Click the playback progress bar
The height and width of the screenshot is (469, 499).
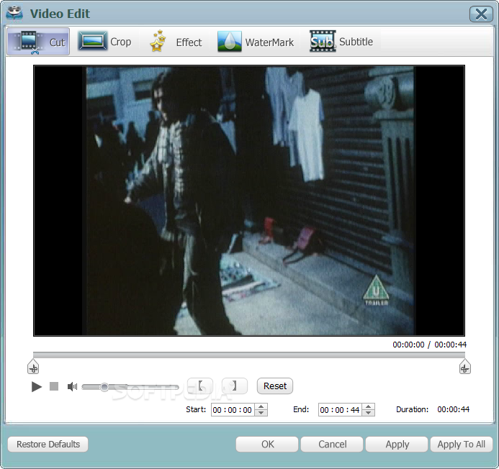tap(249, 355)
